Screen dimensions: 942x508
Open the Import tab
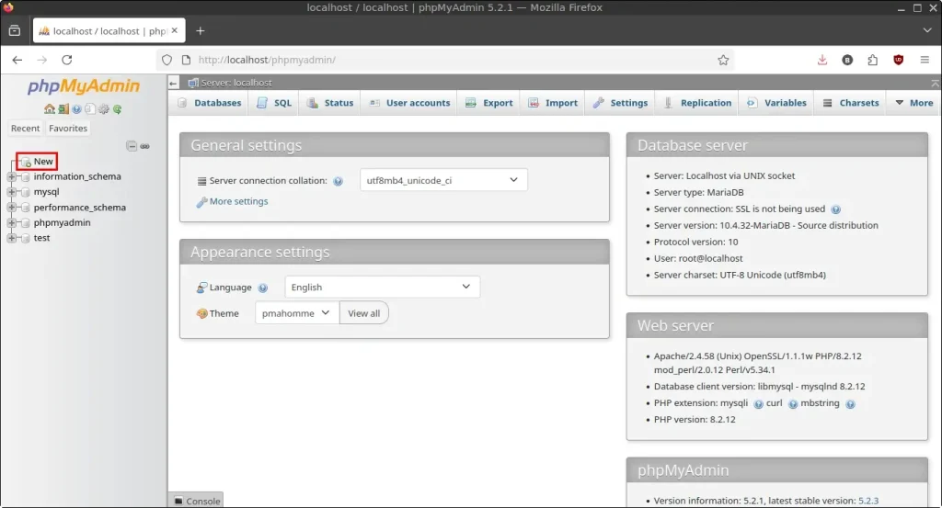(x=553, y=103)
